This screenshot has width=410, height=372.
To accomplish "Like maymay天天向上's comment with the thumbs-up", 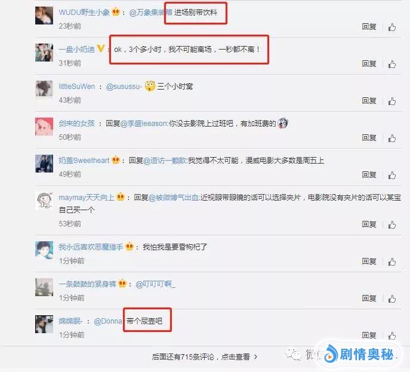I will coord(391,225).
